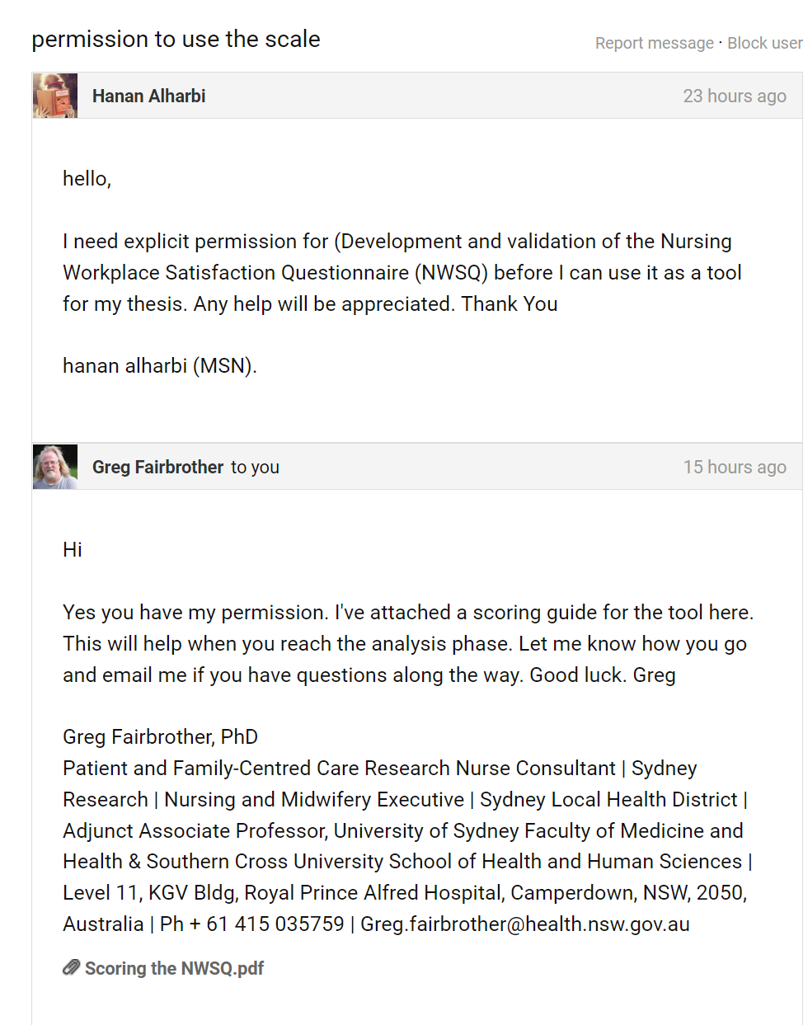Click the 'Greg Fairbrother, PhD' signature line
This screenshot has height=1025, width=808.
160,736
